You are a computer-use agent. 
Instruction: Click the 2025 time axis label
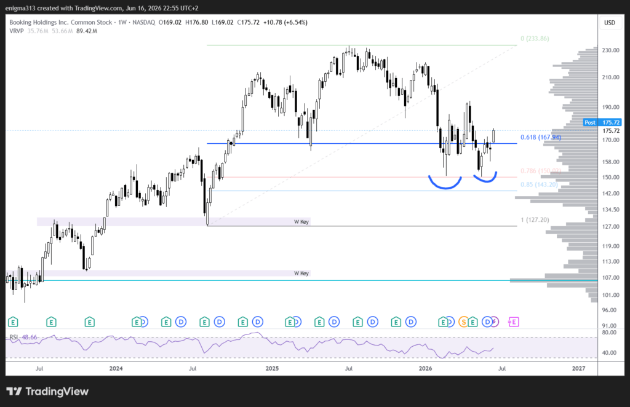(x=272, y=368)
